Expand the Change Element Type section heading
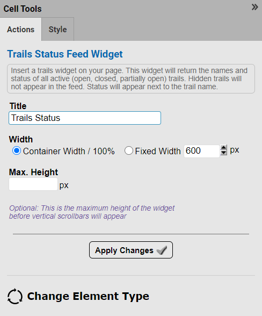This screenshot has height=316, width=262. [x=88, y=296]
